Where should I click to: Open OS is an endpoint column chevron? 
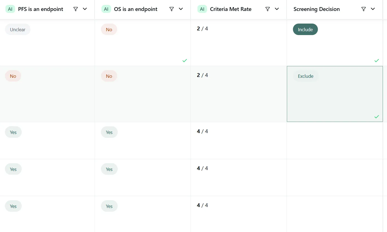(181, 9)
